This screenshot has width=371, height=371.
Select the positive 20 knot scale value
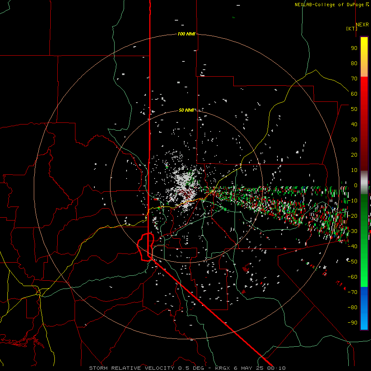click(x=354, y=155)
